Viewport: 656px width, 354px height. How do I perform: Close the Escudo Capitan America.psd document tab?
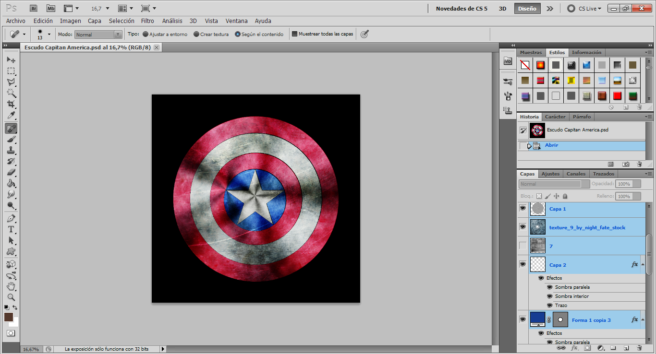(x=157, y=47)
